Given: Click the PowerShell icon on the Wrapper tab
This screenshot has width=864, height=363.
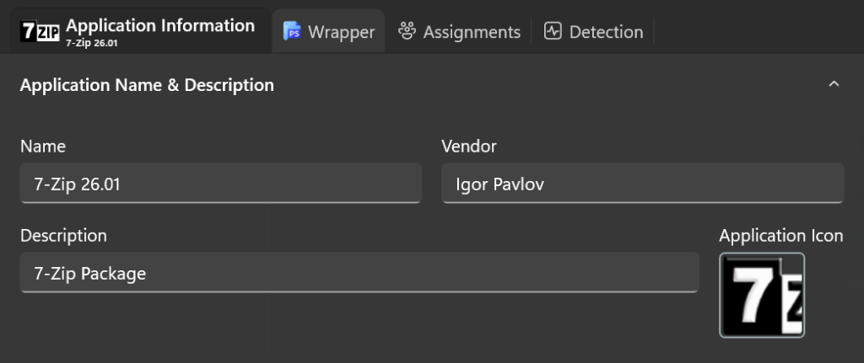Looking at the screenshot, I should click(x=292, y=31).
